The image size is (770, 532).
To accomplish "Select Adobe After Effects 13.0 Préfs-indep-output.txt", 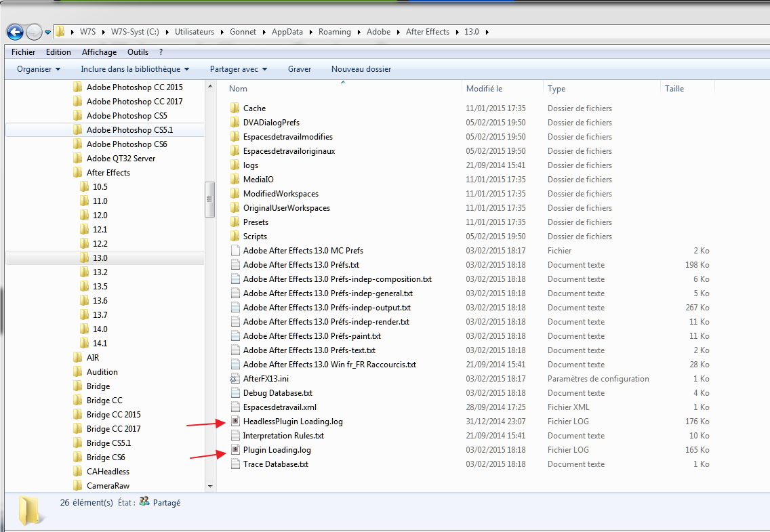I will coord(327,307).
